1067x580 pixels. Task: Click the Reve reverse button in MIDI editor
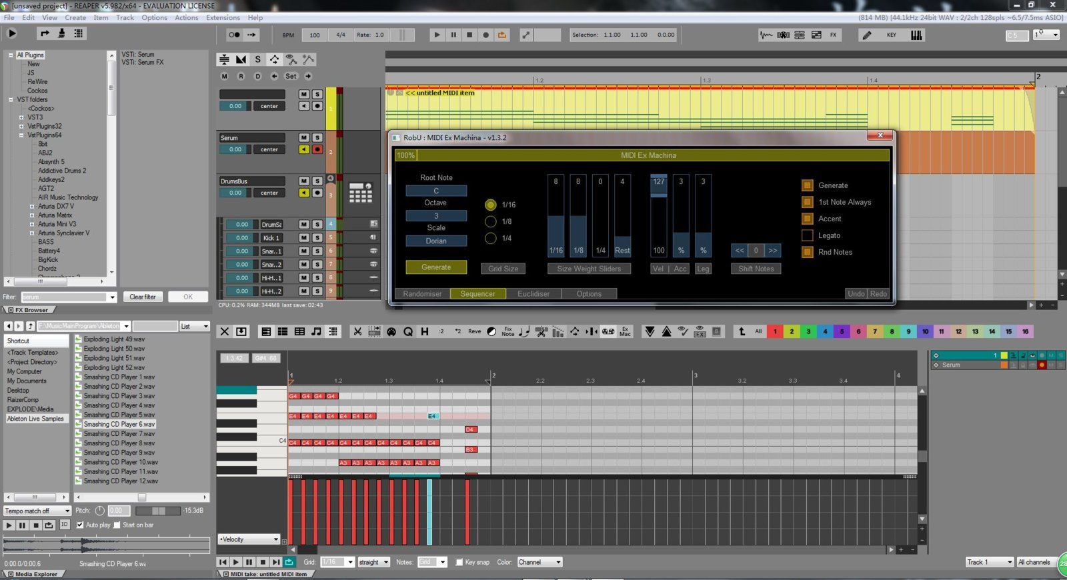[474, 331]
